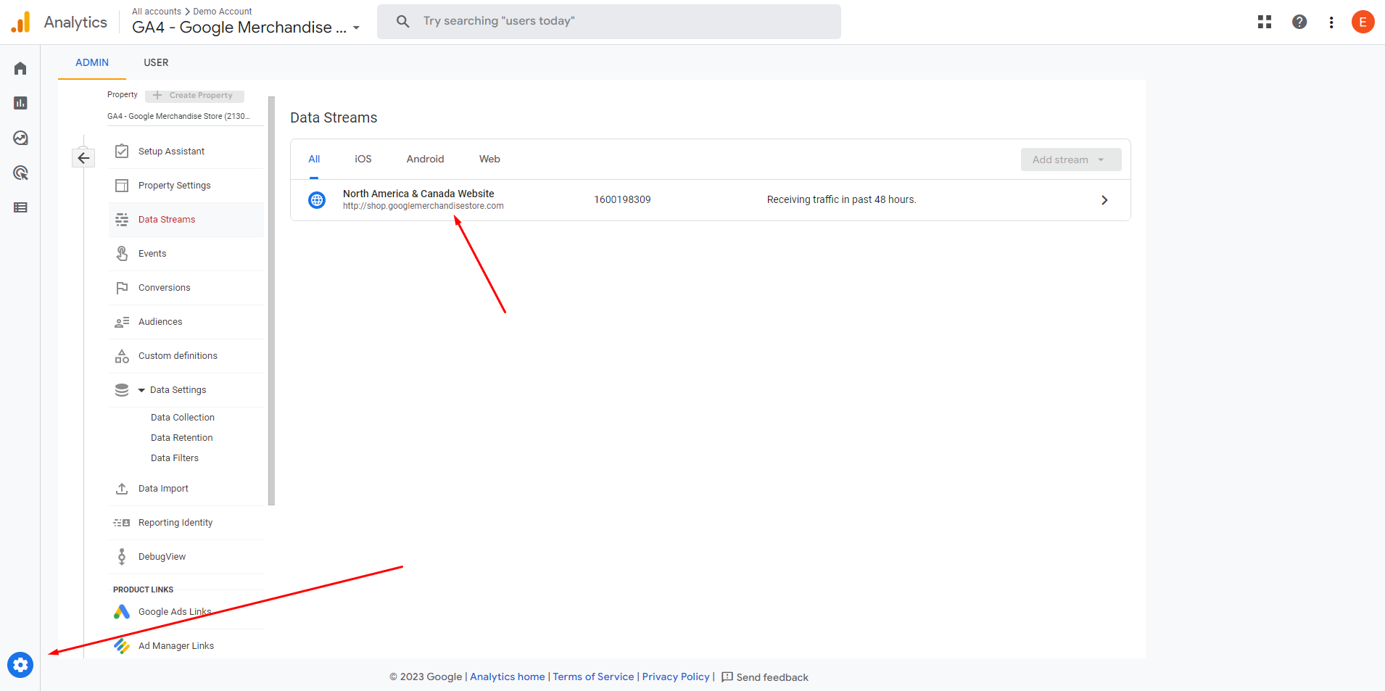Viewport: 1385px width, 691px height.
Task: Collapse the Data Settings section
Action: click(x=141, y=390)
